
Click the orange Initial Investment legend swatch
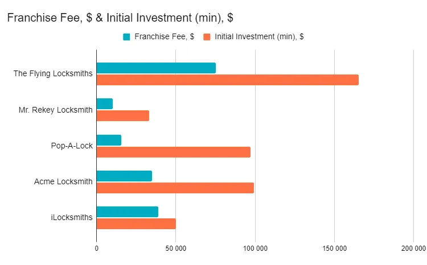[x=207, y=37]
